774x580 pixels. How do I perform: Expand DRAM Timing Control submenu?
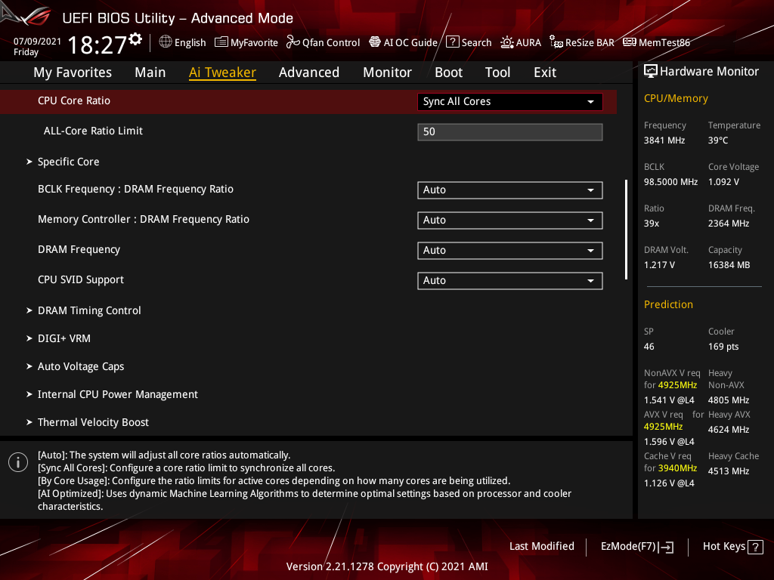coord(89,310)
